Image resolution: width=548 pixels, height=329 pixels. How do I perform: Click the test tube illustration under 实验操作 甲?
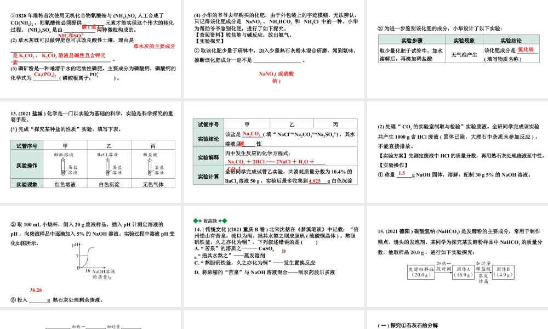(x=63, y=167)
